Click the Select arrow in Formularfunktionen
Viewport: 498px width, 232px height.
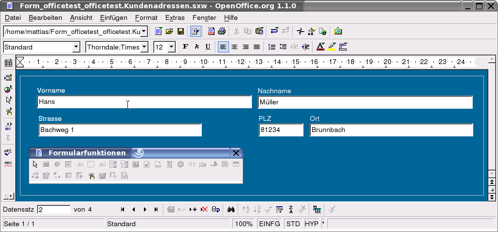click(35, 165)
